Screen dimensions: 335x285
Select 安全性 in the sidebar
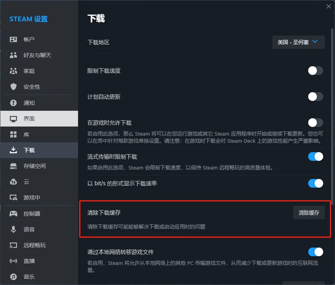[x=39, y=87]
